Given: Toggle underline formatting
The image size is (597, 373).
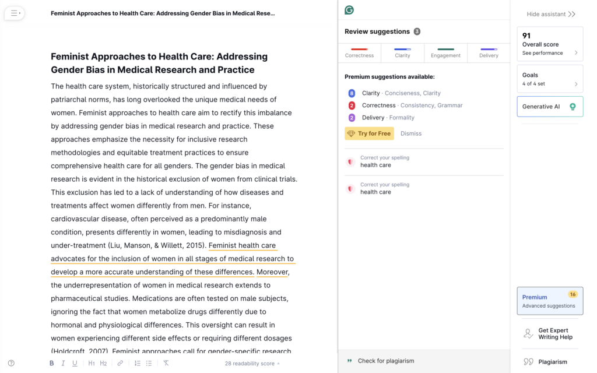Looking at the screenshot, I should (75, 363).
